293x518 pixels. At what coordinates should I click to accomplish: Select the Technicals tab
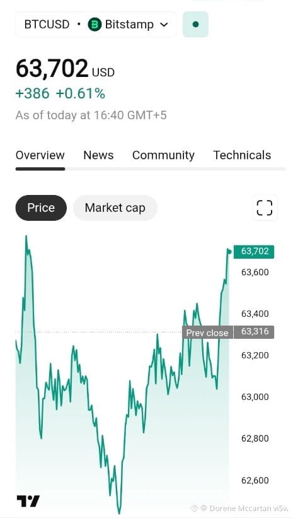242,155
